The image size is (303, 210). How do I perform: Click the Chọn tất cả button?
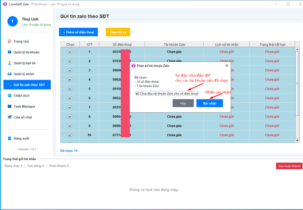(x=118, y=32)
